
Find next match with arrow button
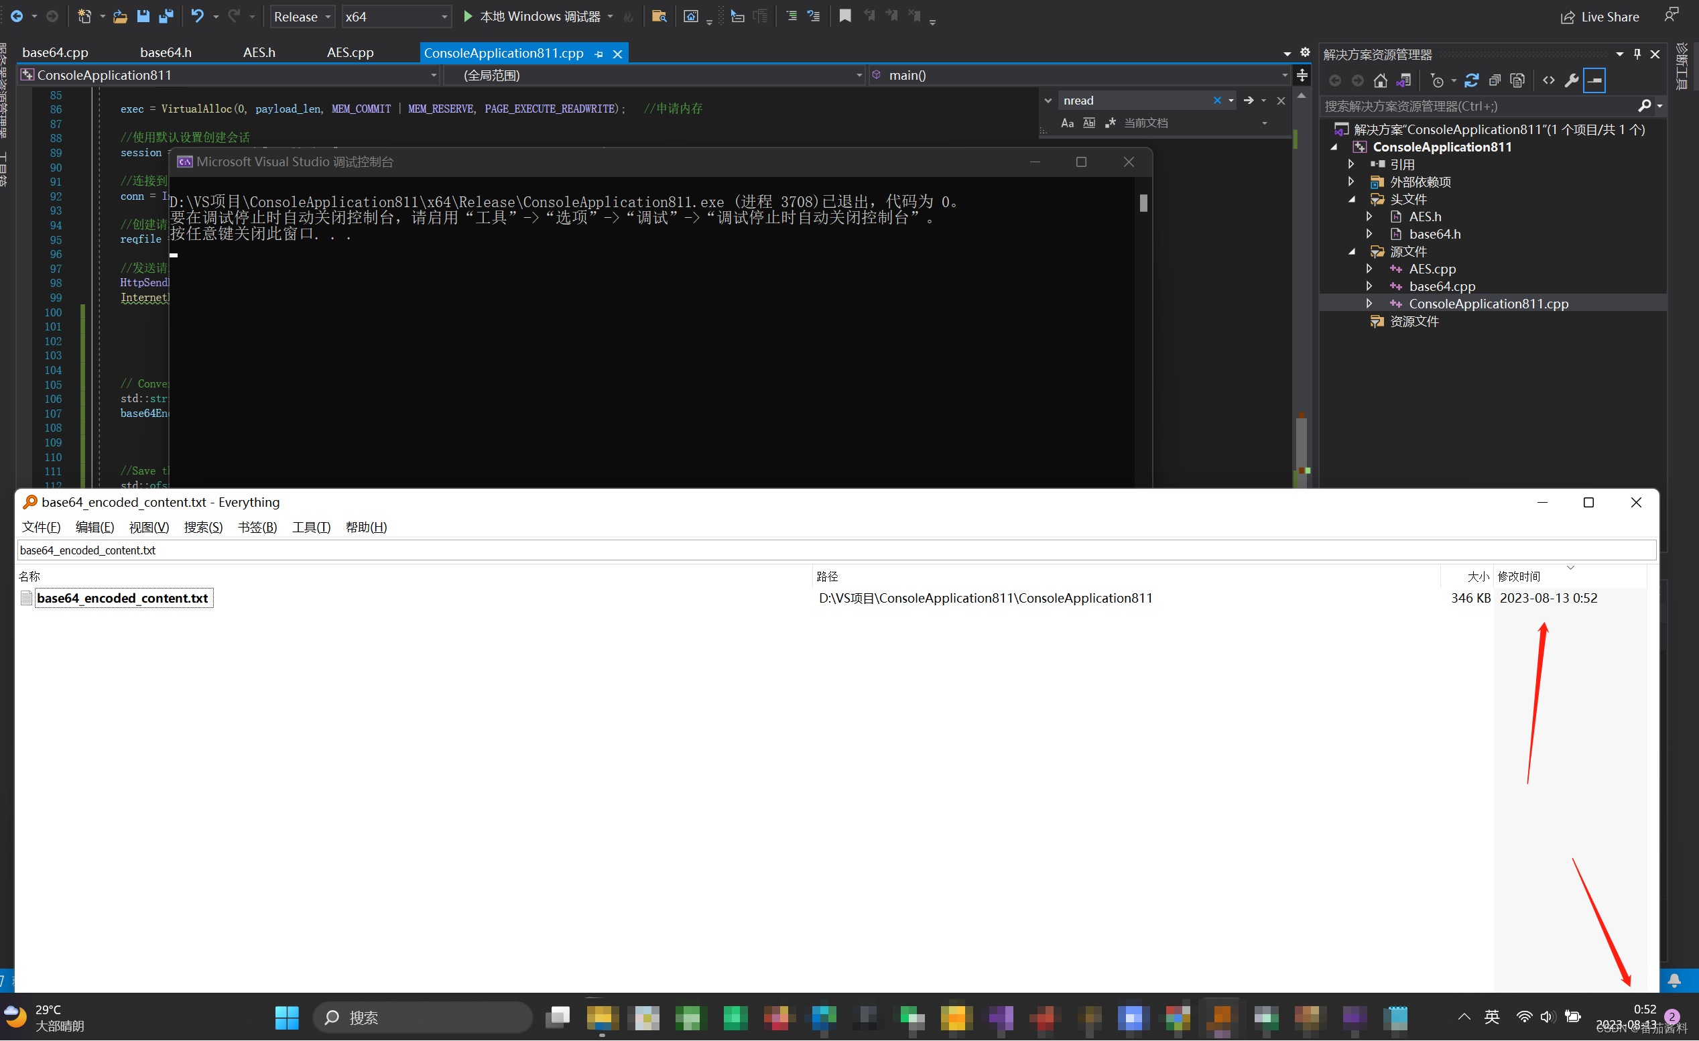1249,101
